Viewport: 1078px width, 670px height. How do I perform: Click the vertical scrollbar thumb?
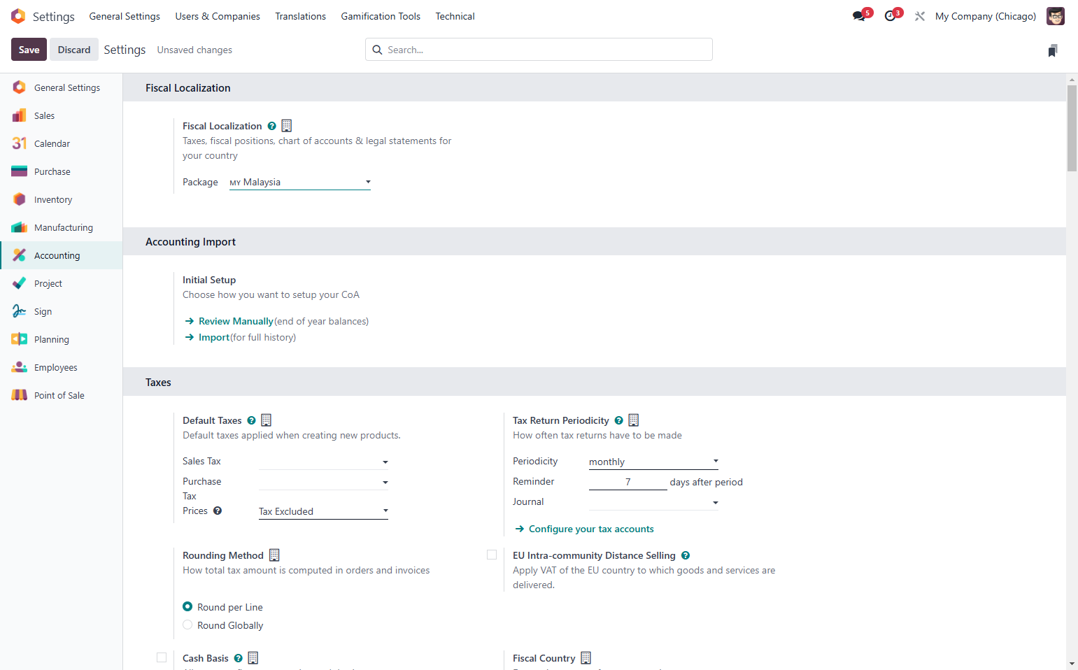1072,128
